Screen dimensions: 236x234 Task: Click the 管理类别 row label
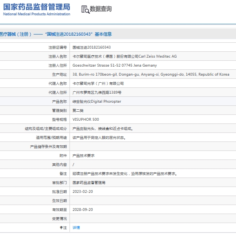59,111
